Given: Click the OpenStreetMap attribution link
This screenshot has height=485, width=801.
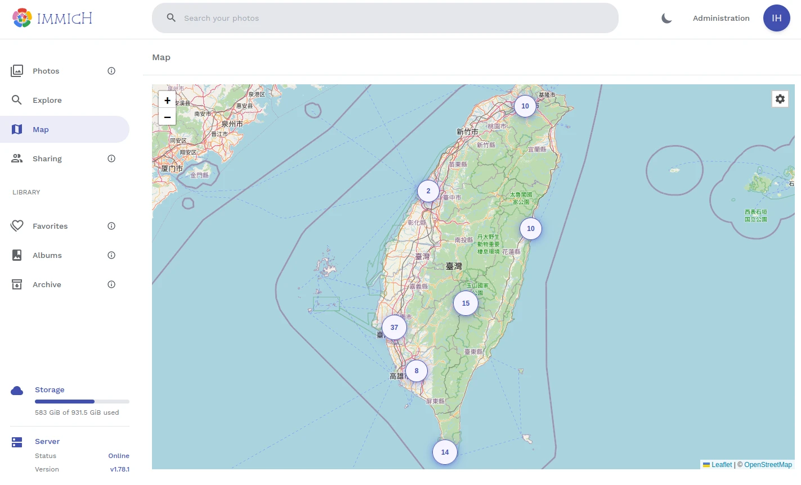Looking at the screenshot, I should pos(768,465).
